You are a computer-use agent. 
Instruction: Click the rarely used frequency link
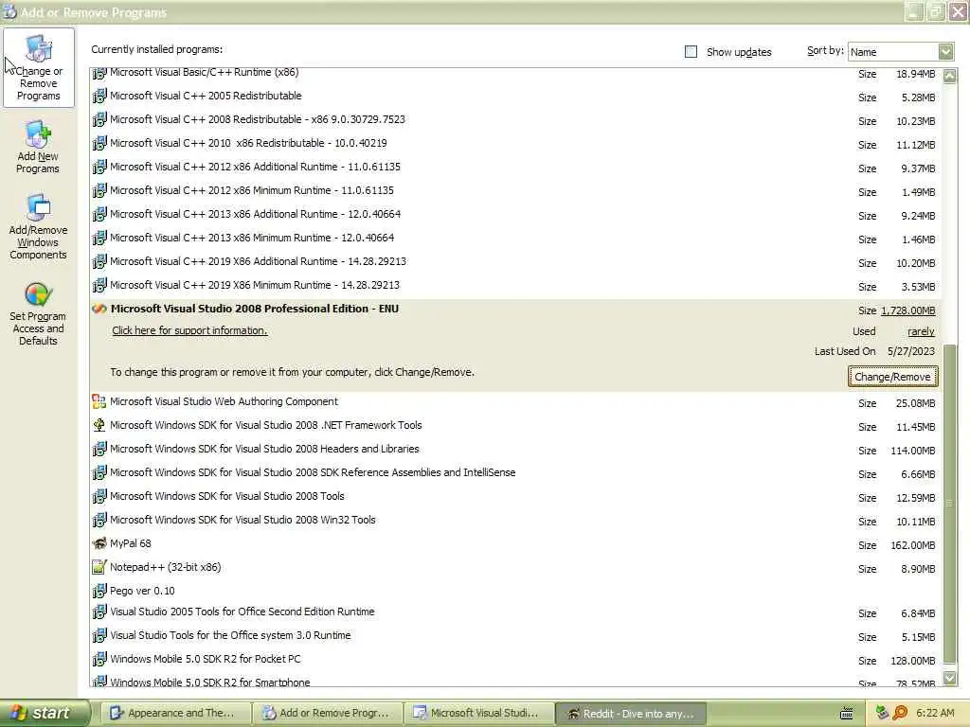(x=921, y=331)
